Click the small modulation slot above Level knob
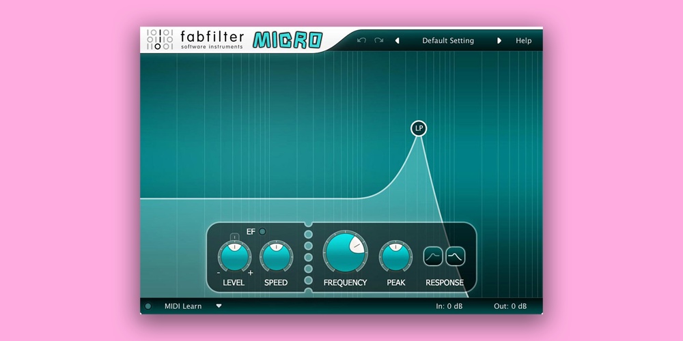The width and height of the screenshot is (683, 341). 234,237
